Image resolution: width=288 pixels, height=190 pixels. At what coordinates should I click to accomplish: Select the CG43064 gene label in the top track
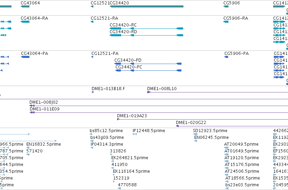pos(30,3)
